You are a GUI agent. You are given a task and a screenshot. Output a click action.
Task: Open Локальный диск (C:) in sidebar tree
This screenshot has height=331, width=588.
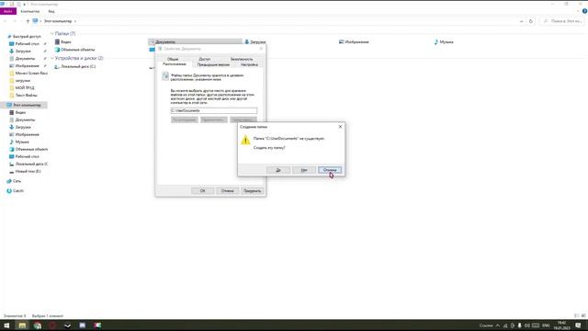pyautogui.click(x=28, y=164)
